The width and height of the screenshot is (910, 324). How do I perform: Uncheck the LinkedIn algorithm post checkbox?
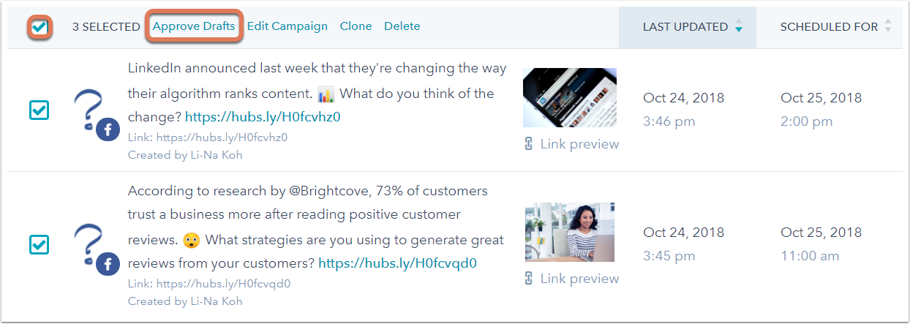[39, 110]
